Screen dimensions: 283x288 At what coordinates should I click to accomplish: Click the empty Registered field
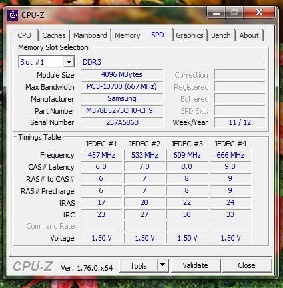coord(240,86)
